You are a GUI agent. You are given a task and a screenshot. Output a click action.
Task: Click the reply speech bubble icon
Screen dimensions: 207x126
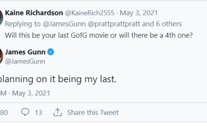pos(25,112)
